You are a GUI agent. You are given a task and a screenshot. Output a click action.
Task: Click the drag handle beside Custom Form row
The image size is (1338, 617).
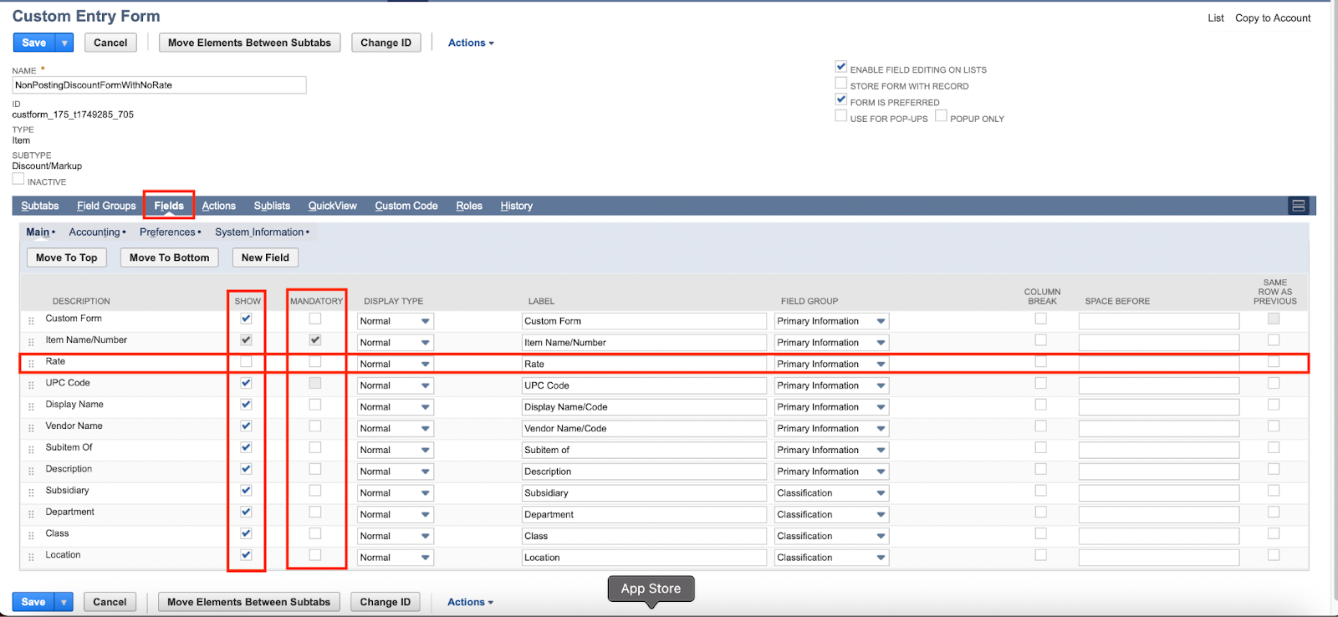pyautogui.click(x=31, y=321)
